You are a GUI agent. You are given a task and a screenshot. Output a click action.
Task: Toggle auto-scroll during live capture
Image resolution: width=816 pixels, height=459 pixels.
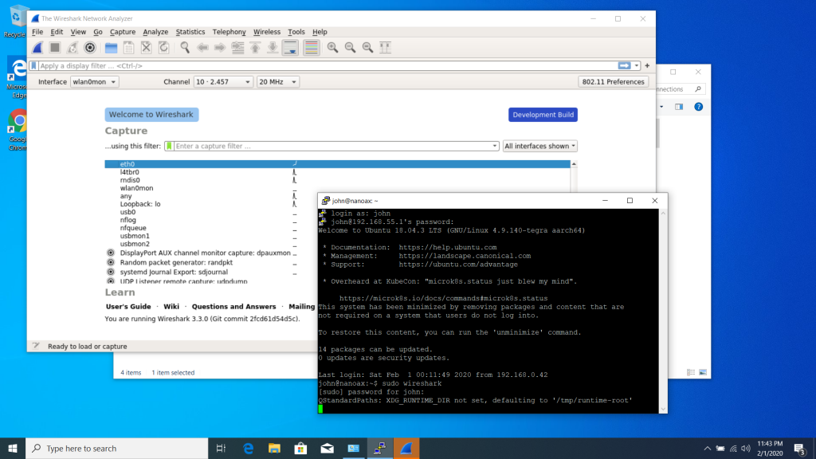290,48
